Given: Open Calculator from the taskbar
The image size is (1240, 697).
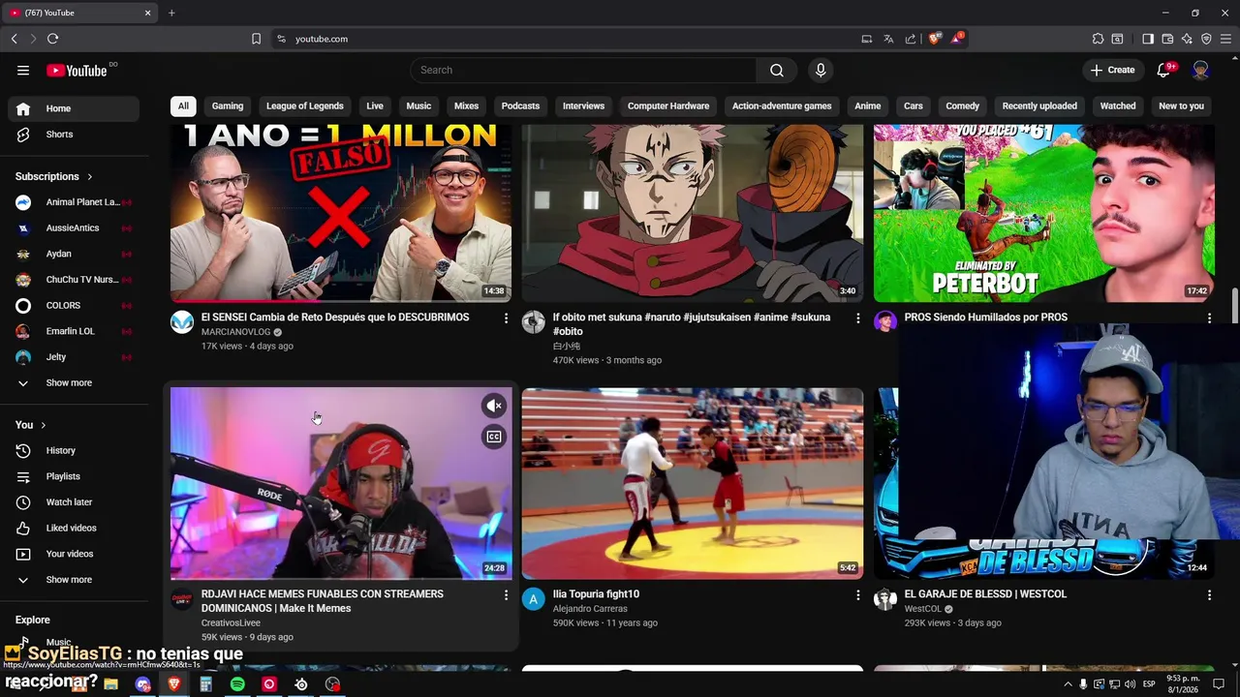Looking at the screenshot, I should coord(205,684).
